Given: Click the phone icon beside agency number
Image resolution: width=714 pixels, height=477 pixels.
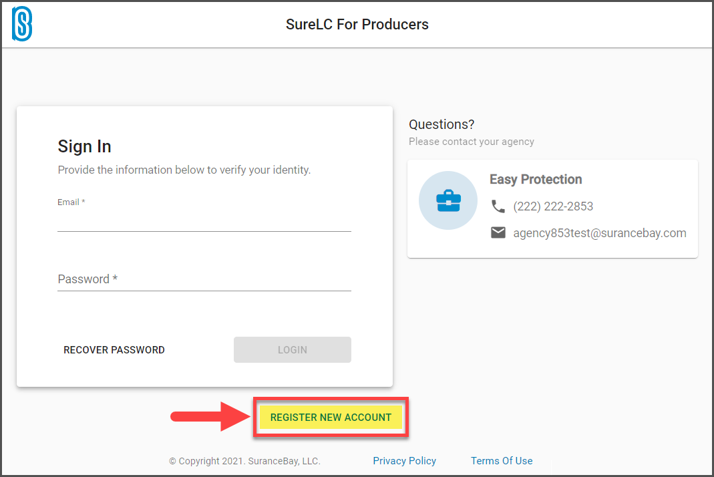Looking at the screenshot, I should (498, 206).
